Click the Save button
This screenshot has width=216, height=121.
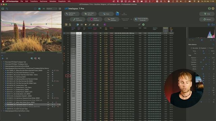coord(106,14)
